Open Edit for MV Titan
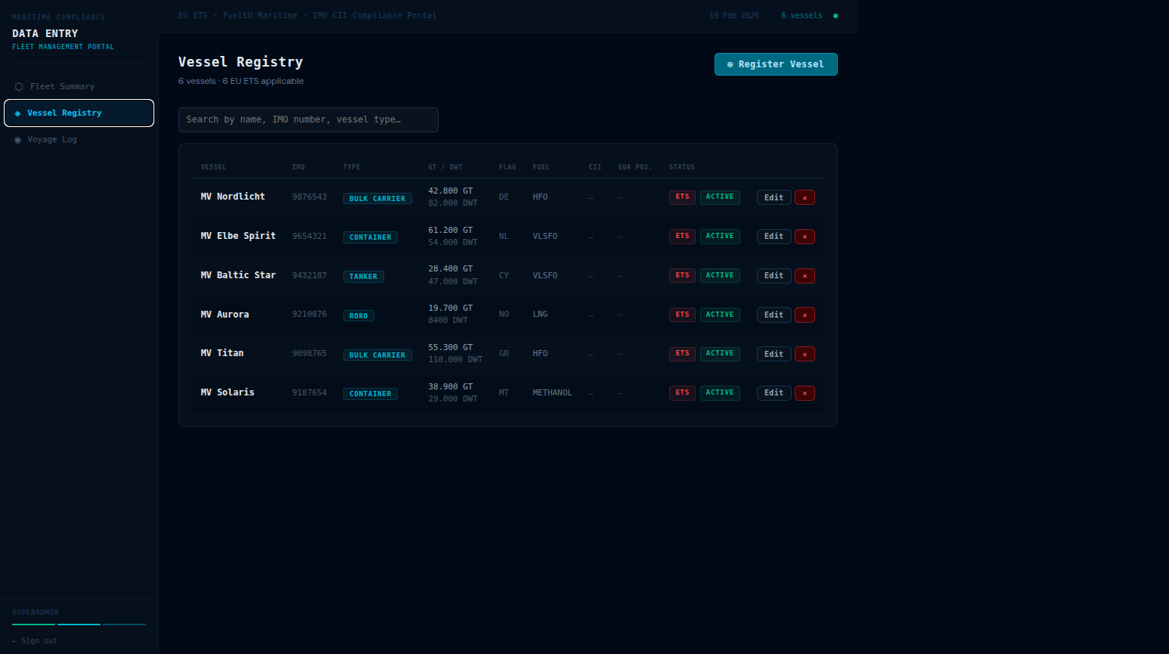This screenshot has height=654, width=1169. [x=774, y=354]
